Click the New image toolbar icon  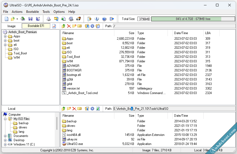coord(6,19)
